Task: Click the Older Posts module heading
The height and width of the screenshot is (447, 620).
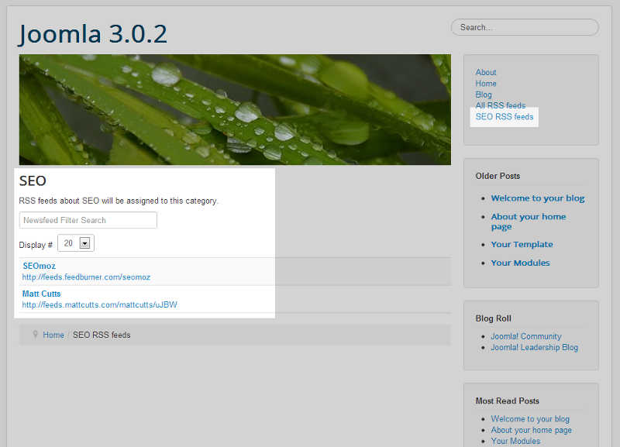Action: point(498,176)
